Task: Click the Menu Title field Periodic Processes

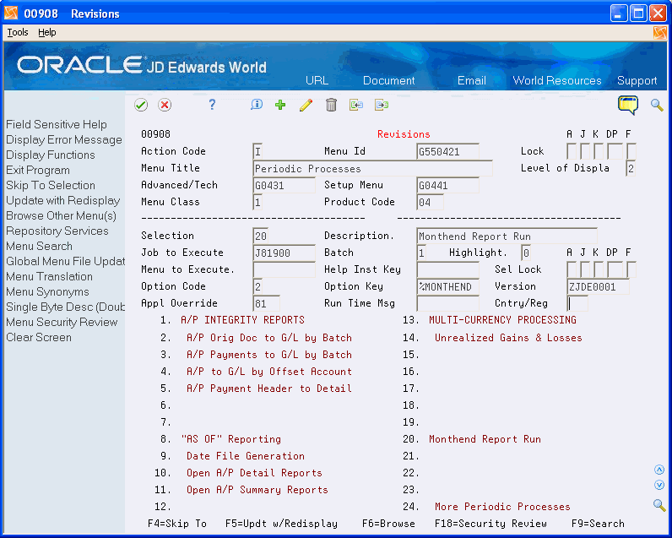Action: [x=372, y=168]
